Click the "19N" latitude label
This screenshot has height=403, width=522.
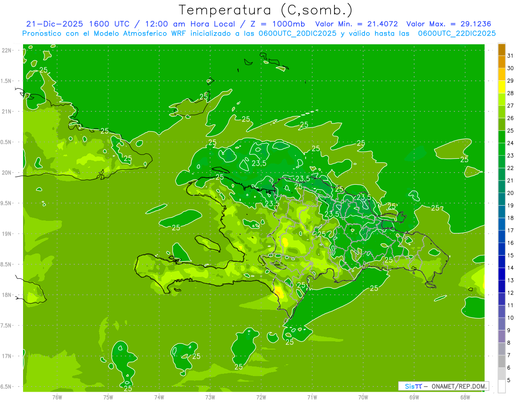[7, 234]
